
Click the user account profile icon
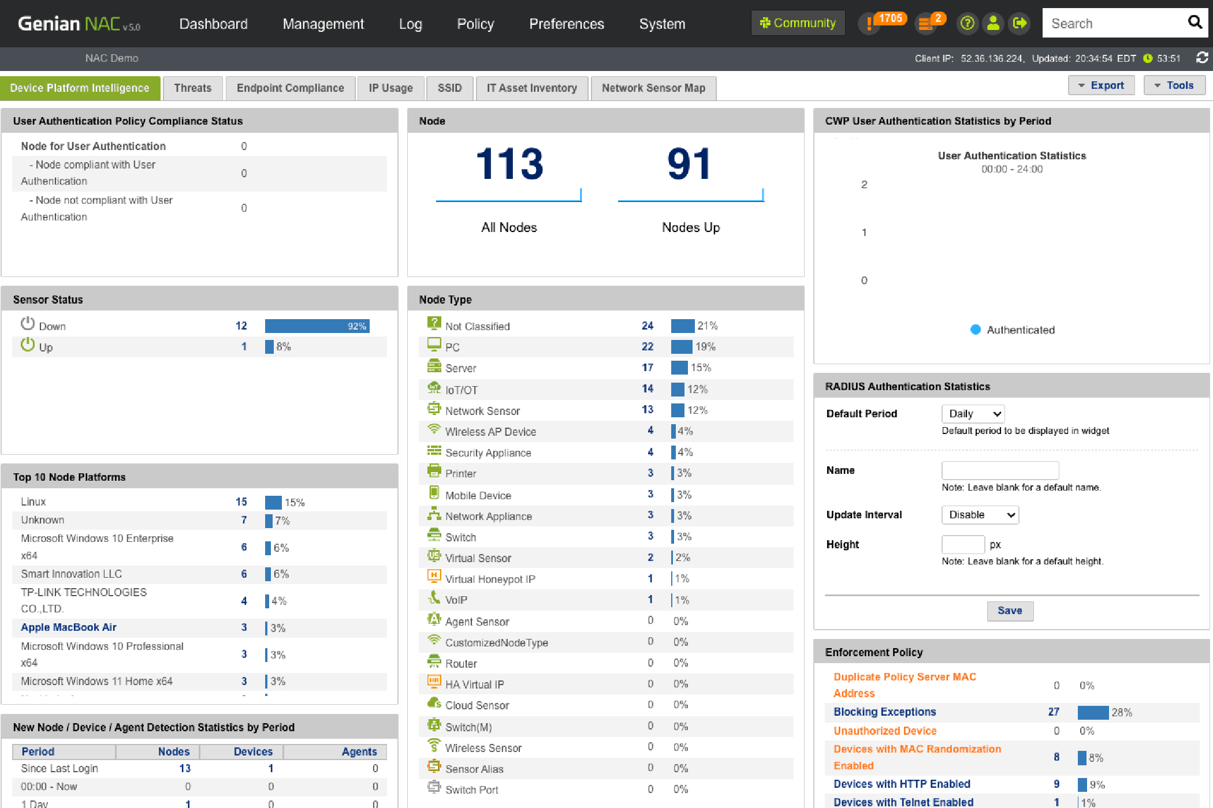pos(994,24)
